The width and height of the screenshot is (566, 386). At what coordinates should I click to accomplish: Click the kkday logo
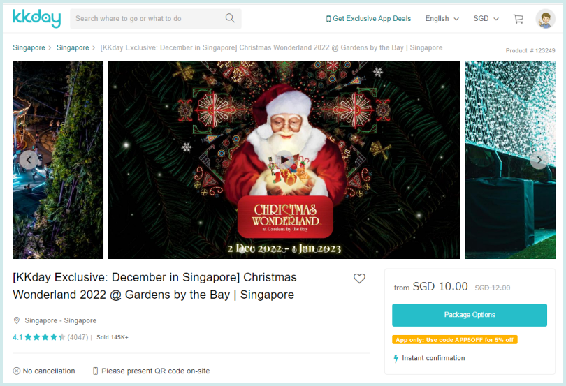coord(36,18)
